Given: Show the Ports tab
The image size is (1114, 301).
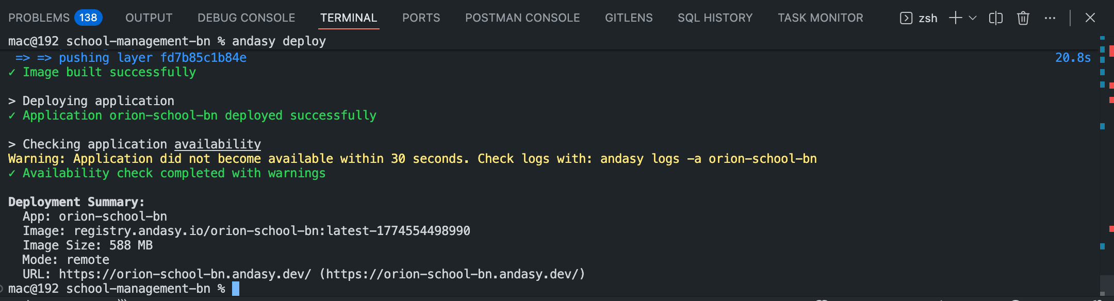Looking at the screenshot, I should tap(421, 18).
